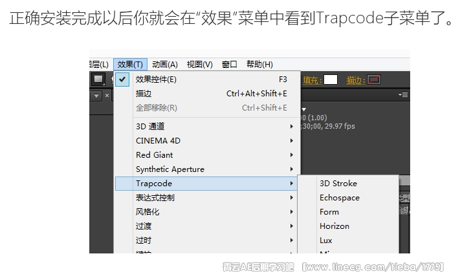Open the 窗口 menu
This screenshot has height=278, width=471.
230,65
